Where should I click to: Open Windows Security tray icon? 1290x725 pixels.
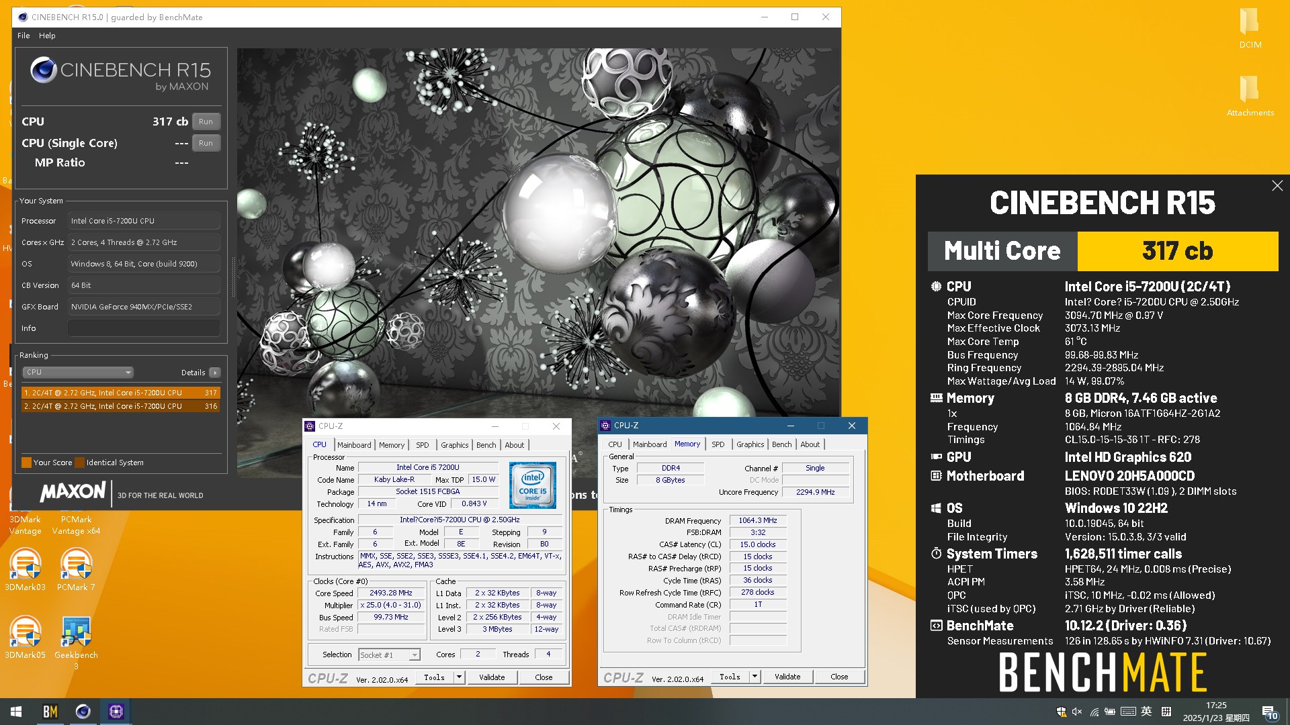[1061, 712]
